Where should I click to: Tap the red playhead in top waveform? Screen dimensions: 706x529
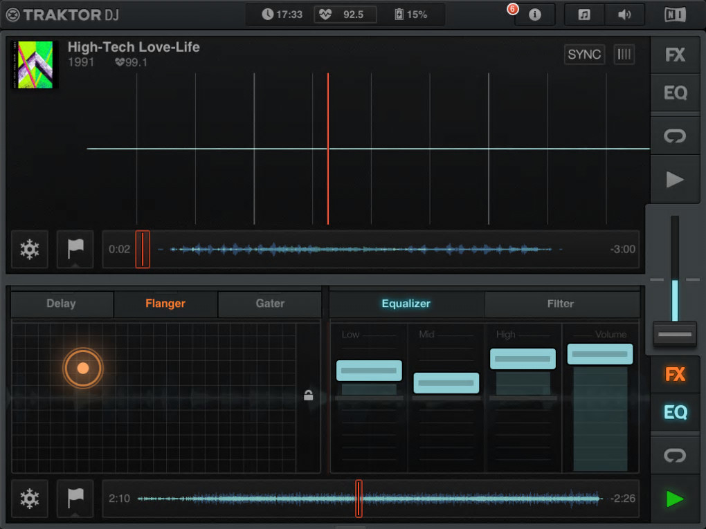click(x=328, y=149)
